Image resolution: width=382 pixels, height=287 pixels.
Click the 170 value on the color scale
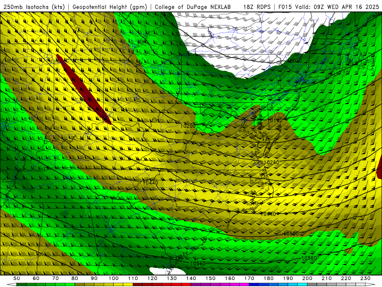coord(249,278)
